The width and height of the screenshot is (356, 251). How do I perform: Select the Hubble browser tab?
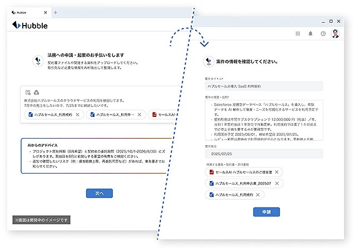[29, 12]
